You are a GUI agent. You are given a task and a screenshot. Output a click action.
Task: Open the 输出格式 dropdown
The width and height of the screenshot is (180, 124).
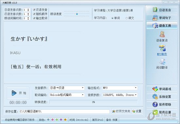pyautogui.click(x=120, y=88)
